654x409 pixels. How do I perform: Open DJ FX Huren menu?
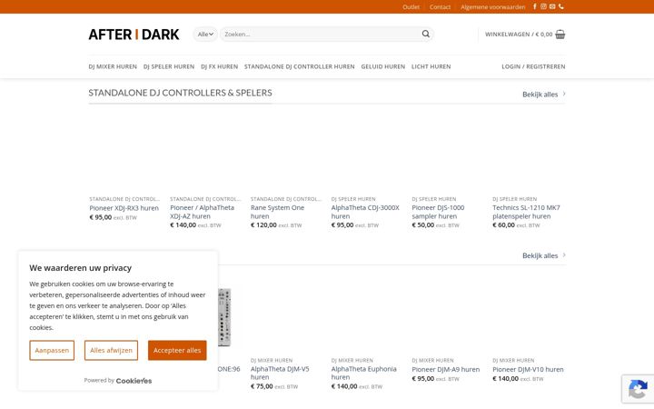(x=220, y=66)
